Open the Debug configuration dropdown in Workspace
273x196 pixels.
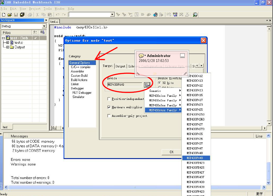(x=44, y=26)
